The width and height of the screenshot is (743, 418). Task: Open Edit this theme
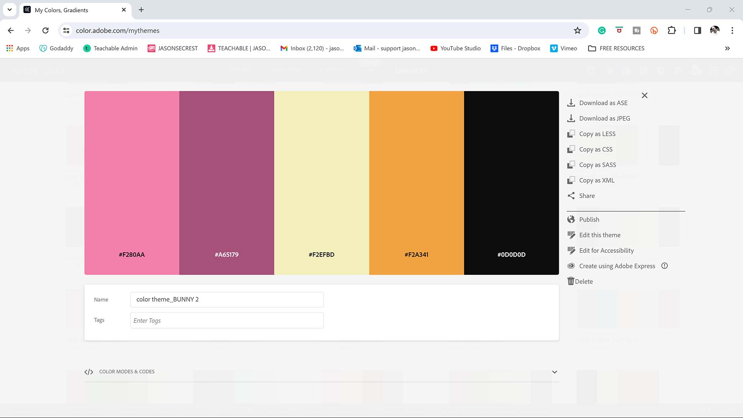point(600,235)
